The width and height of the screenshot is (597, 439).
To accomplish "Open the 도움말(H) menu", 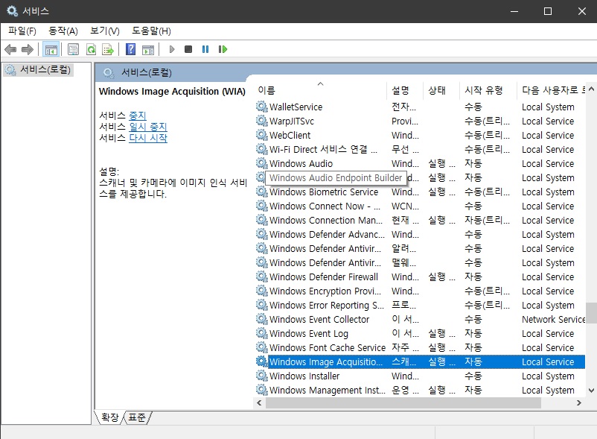I will point(151,31).
